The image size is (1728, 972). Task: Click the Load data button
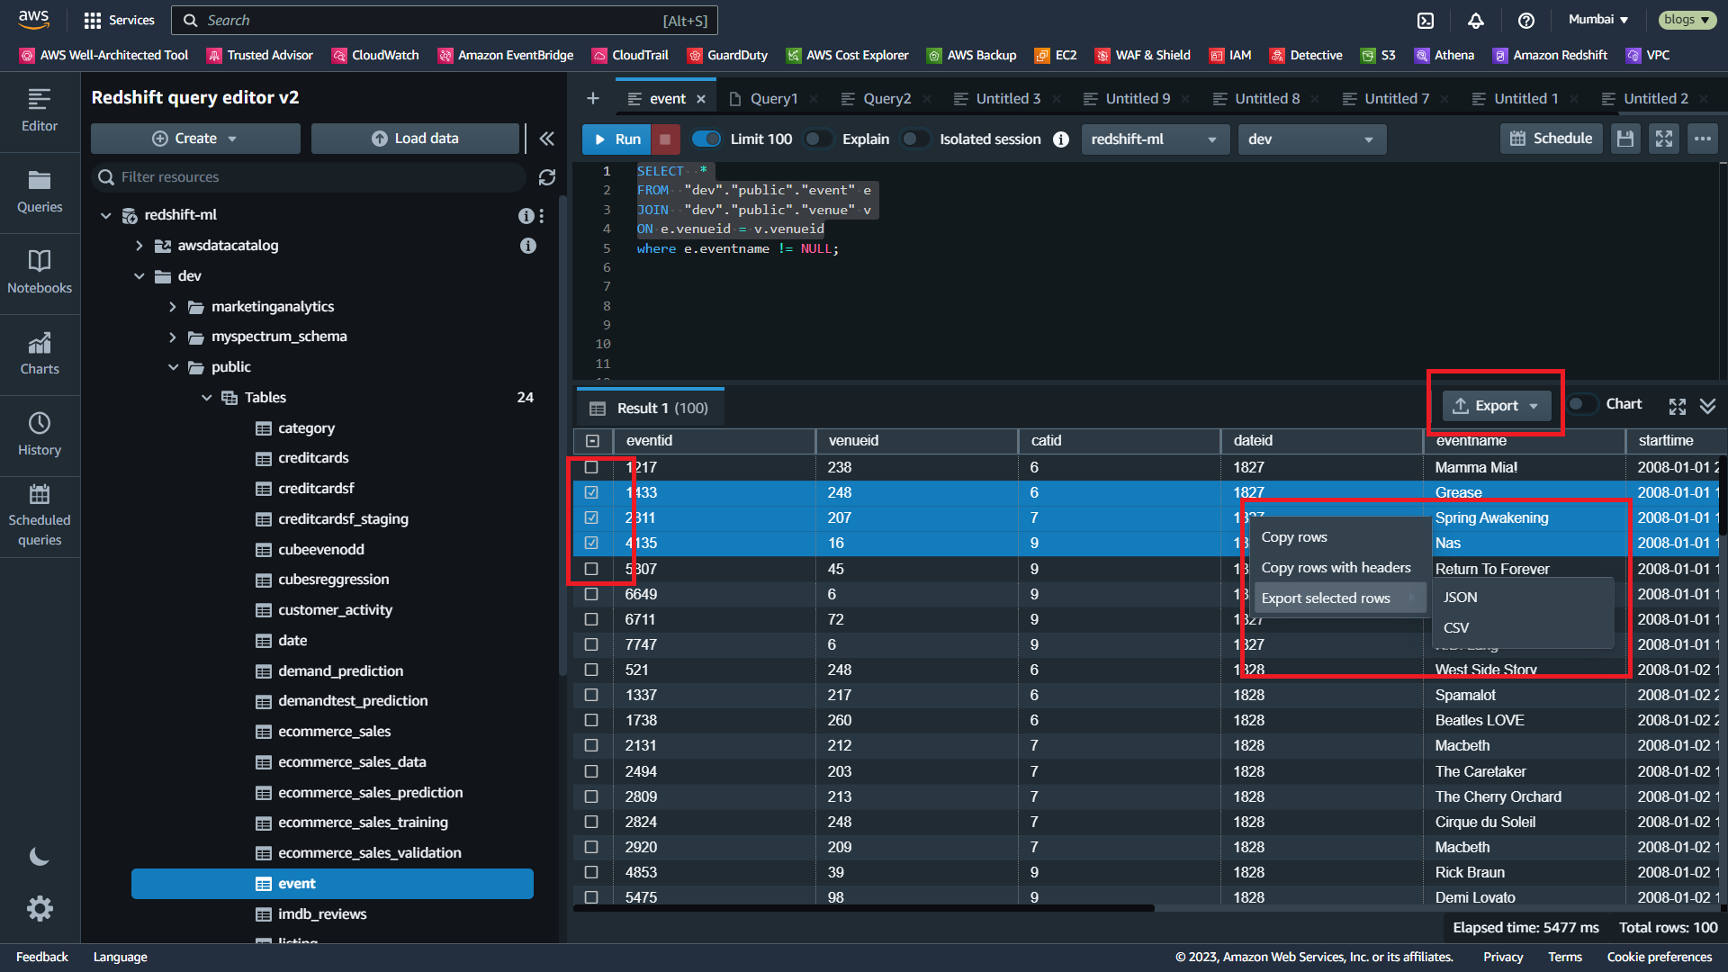point(415,139)
